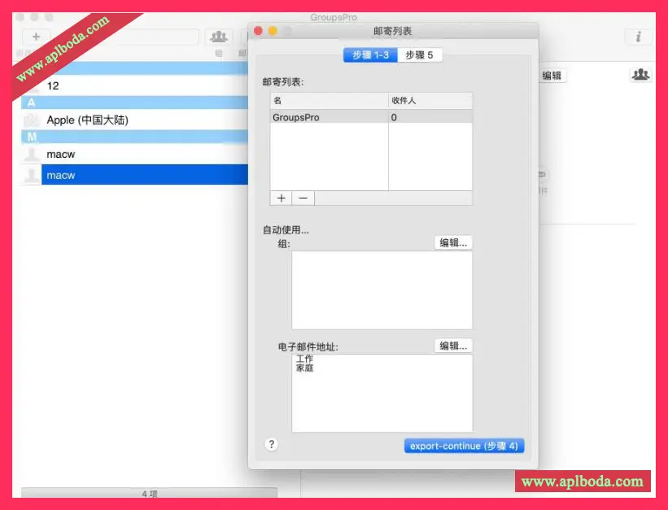The width and height of the screenshot is (668, 510).
Task: Click the export-continue (步骤 4) button
Action: 464,445
